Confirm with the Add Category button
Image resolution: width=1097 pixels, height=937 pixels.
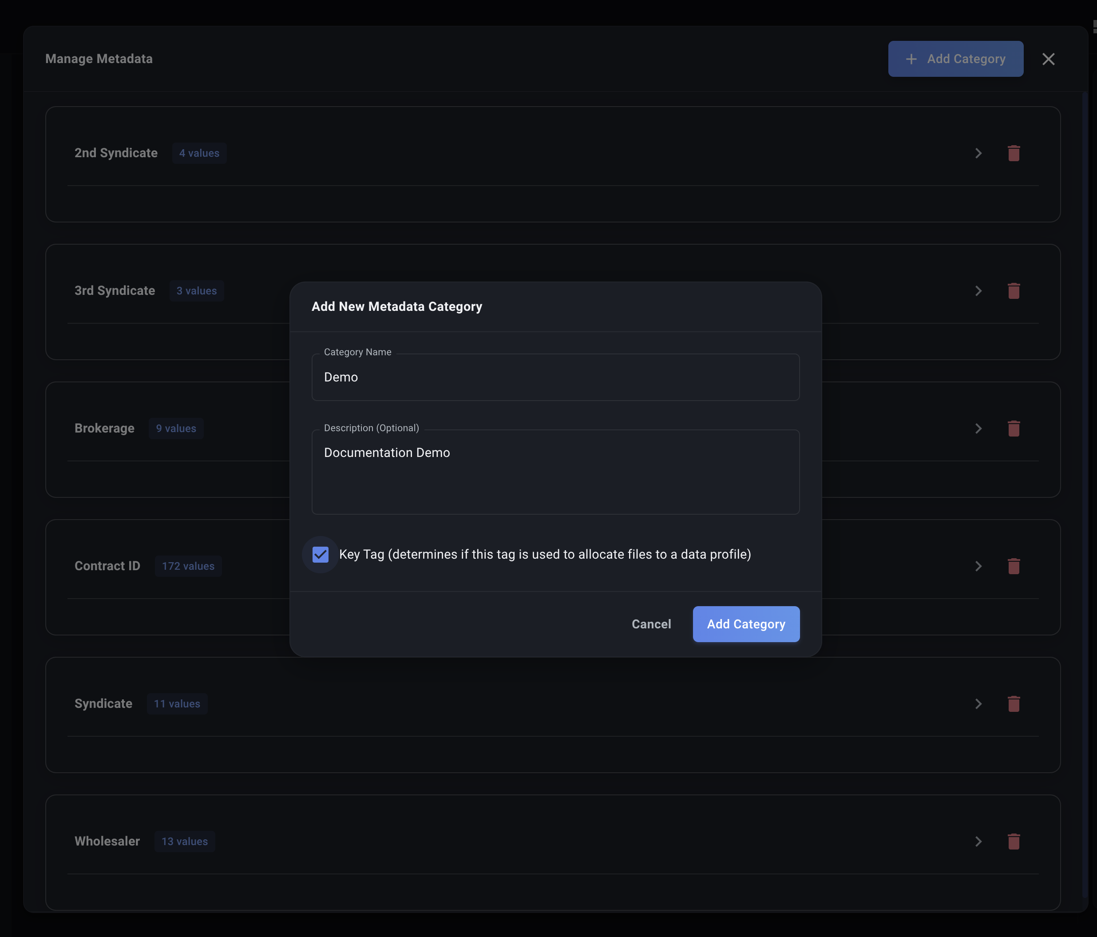tap(746, 624)
